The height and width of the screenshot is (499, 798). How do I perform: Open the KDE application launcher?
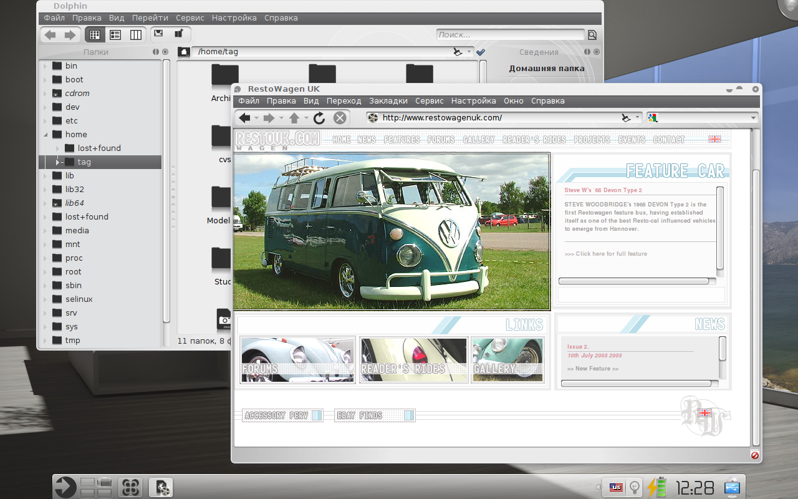point(65,487)
